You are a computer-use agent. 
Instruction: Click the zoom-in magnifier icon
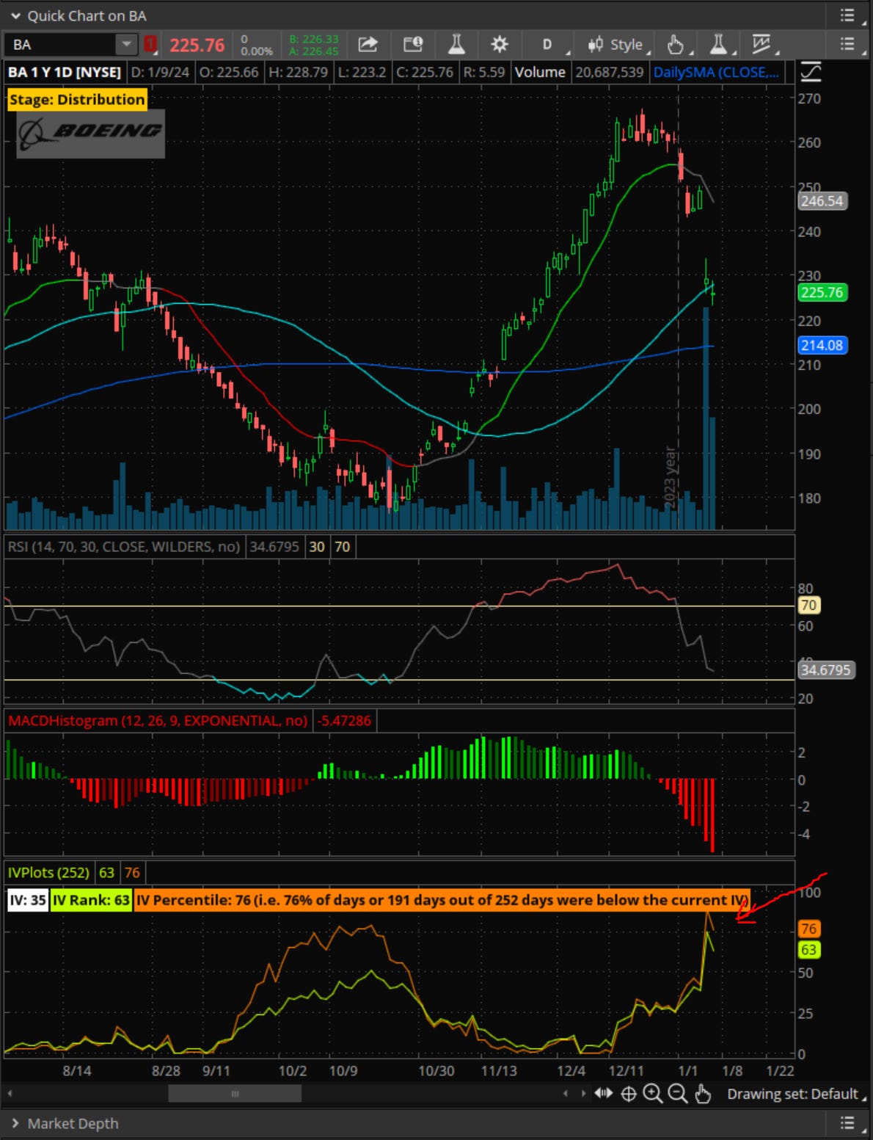[653, 1094]
